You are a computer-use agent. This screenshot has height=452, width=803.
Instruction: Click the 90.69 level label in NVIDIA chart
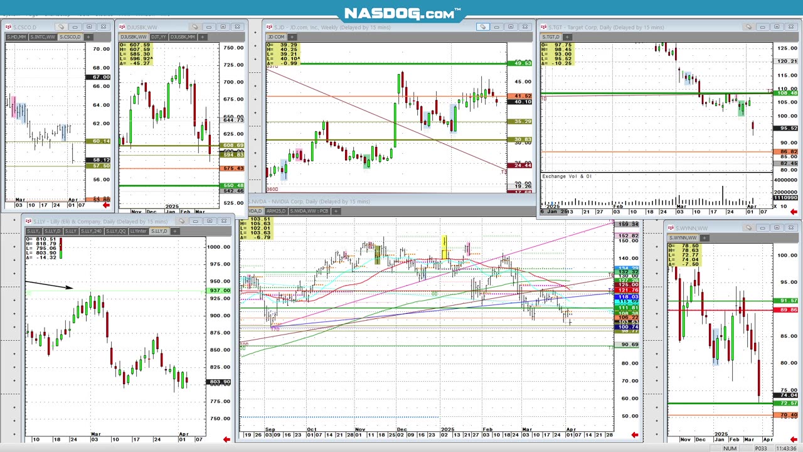(628, 345)
